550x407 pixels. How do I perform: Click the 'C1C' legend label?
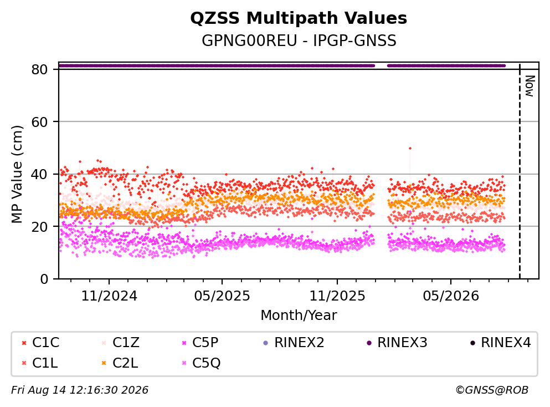(x=45, y=342)
